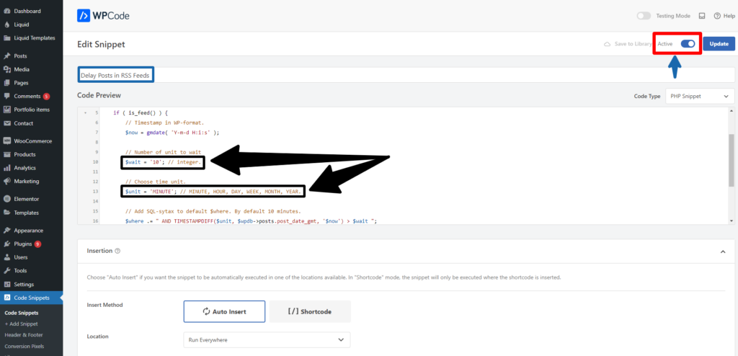738x356 pixels.
Task: Click the Posts pin icon
Action: tap(7, 55)
